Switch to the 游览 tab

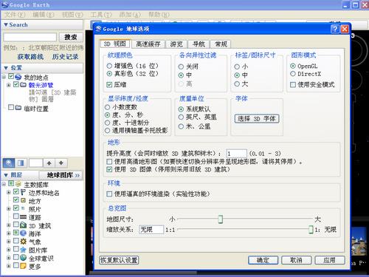(176, 44)
